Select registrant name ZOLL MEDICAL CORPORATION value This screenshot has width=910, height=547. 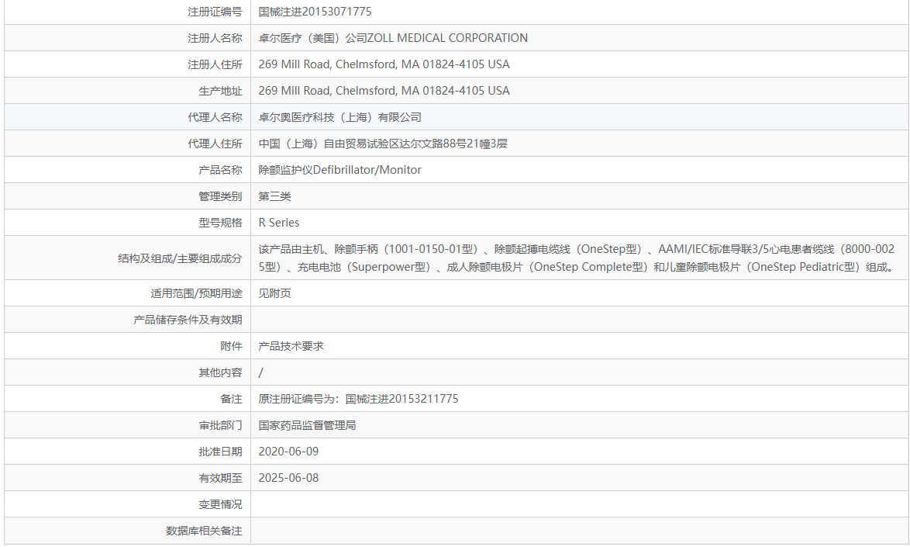393,38
